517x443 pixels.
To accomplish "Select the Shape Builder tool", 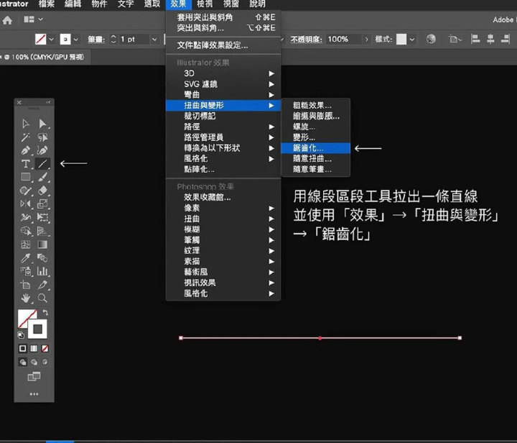I will click(25, 231).
